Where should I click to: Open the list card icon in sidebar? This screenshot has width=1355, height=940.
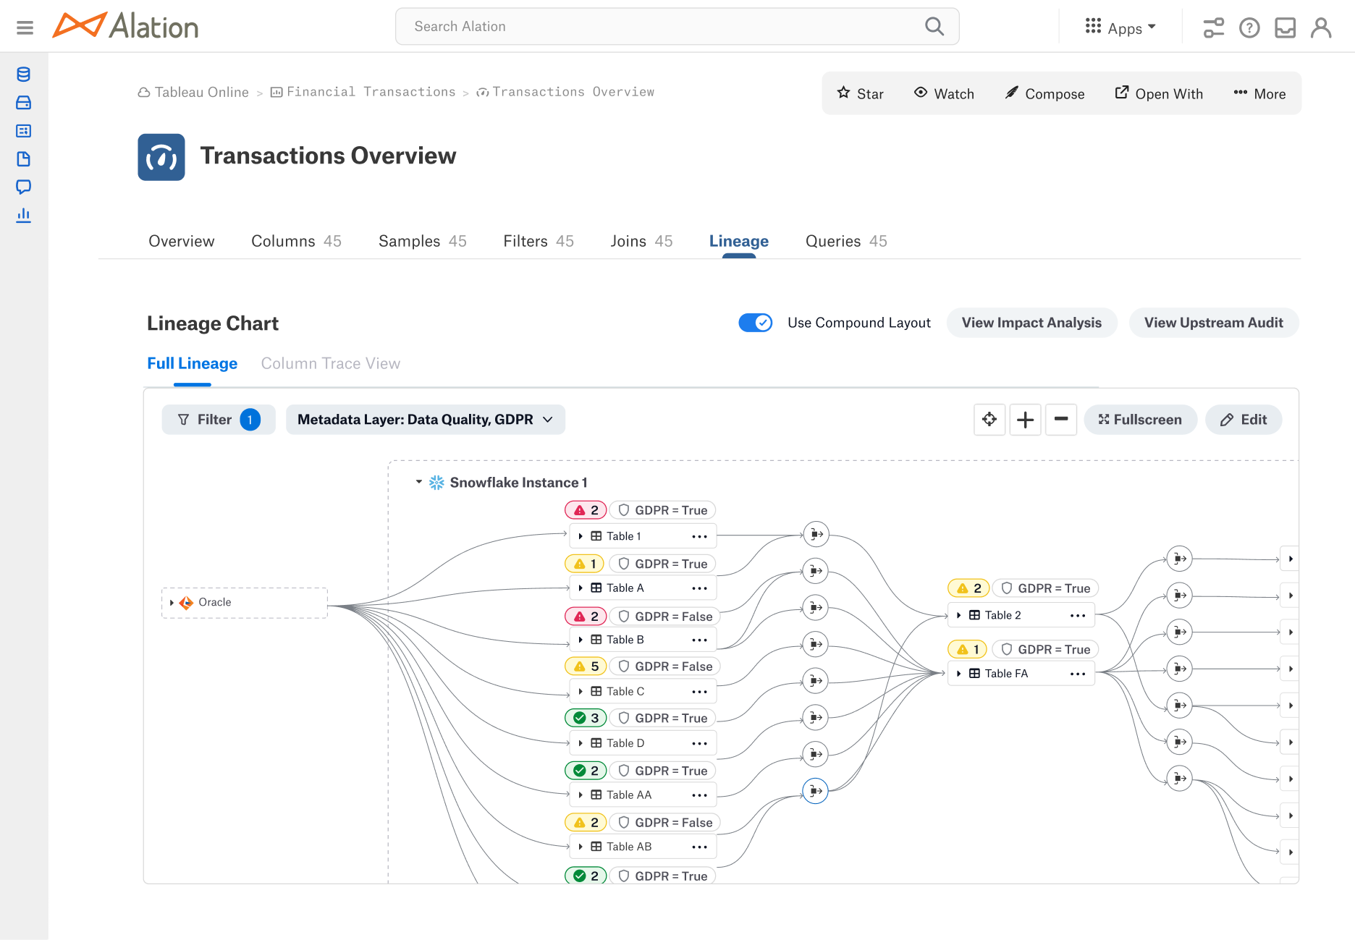coord(23,131)
